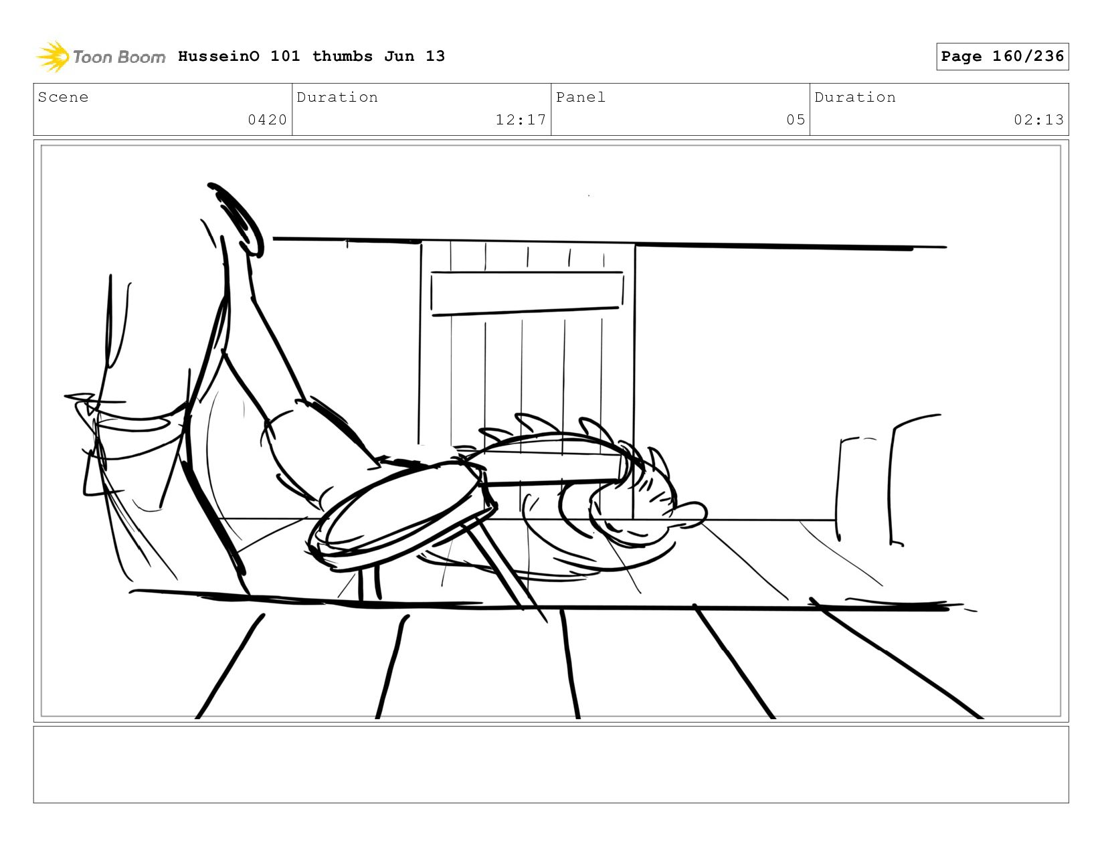1104x853 pixels.
Task: Click the Toon Boom logo
Action: (100, 57)
